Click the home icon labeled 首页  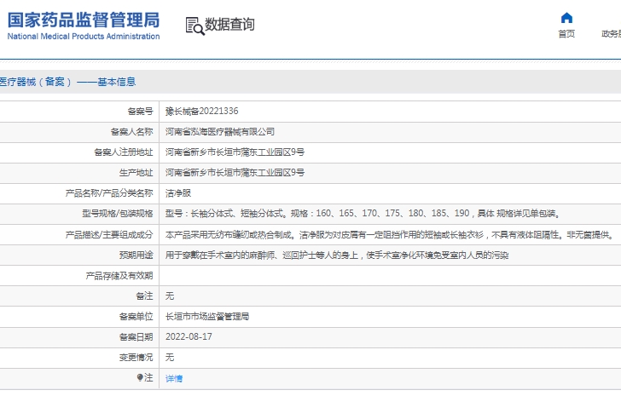pyautogui.click(x=566, y=18)
